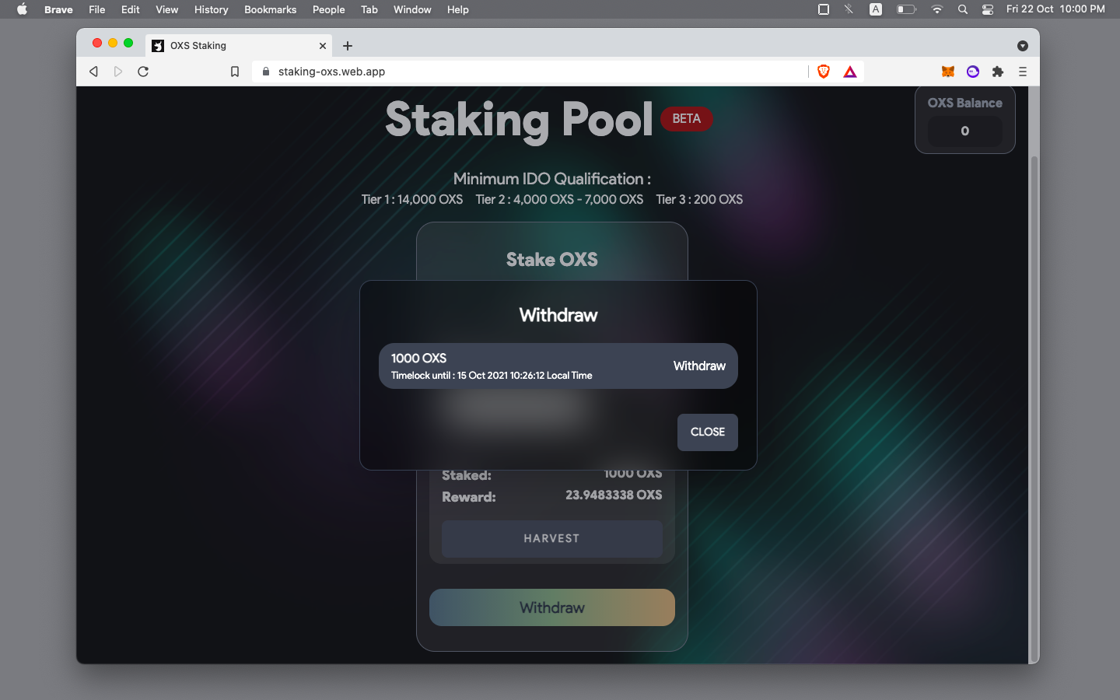Click the date and time in menu bar
This screenshot has width=1120, height=700.
[x=1055, y=9]
